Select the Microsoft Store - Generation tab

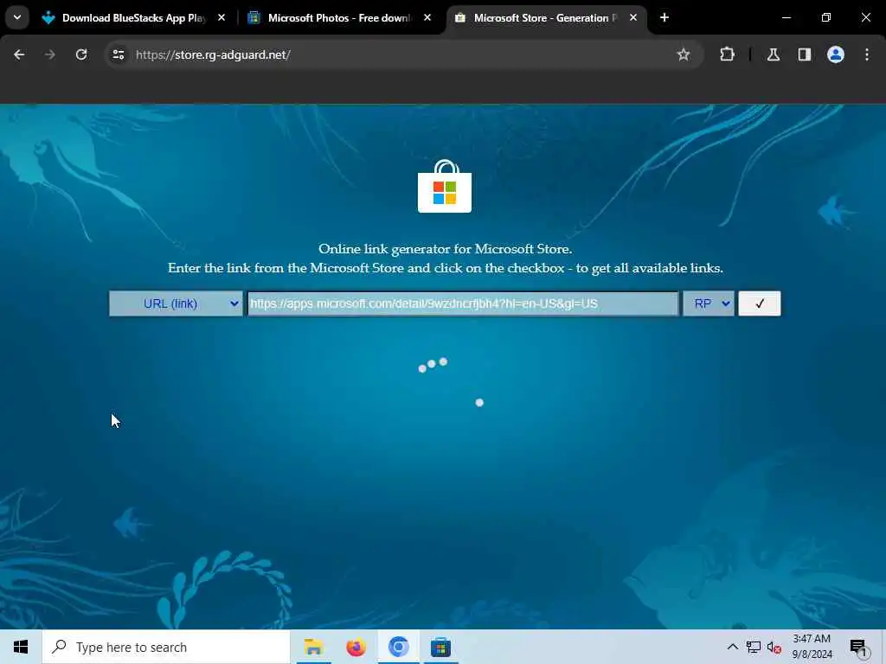click(546, 18)
